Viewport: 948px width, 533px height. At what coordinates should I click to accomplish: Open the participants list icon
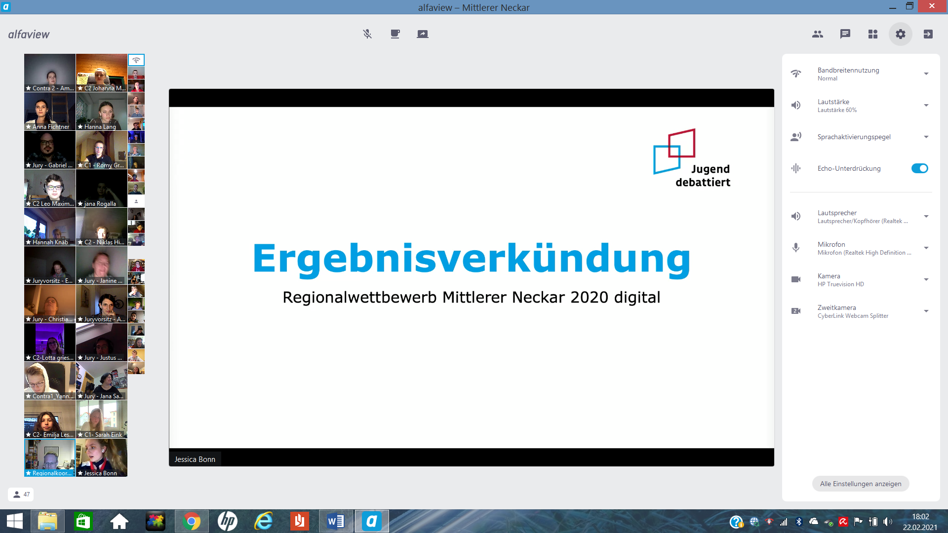tap(818, 34)
